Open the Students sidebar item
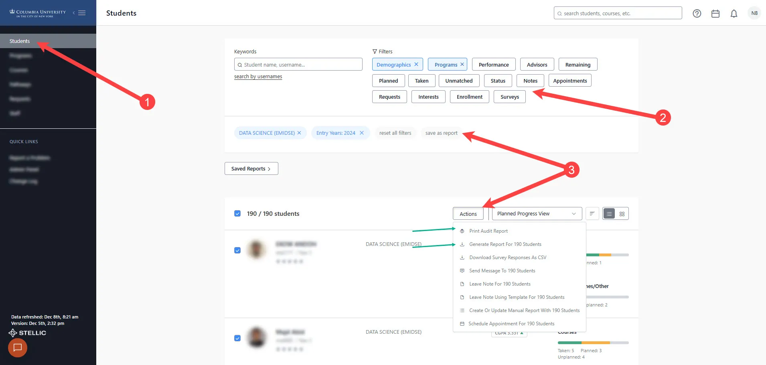766x365 pixels. (48, 41)
